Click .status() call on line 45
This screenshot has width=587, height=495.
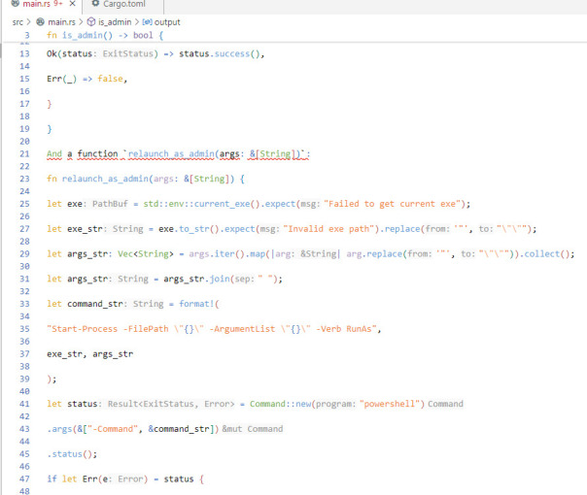click(69, 454)
